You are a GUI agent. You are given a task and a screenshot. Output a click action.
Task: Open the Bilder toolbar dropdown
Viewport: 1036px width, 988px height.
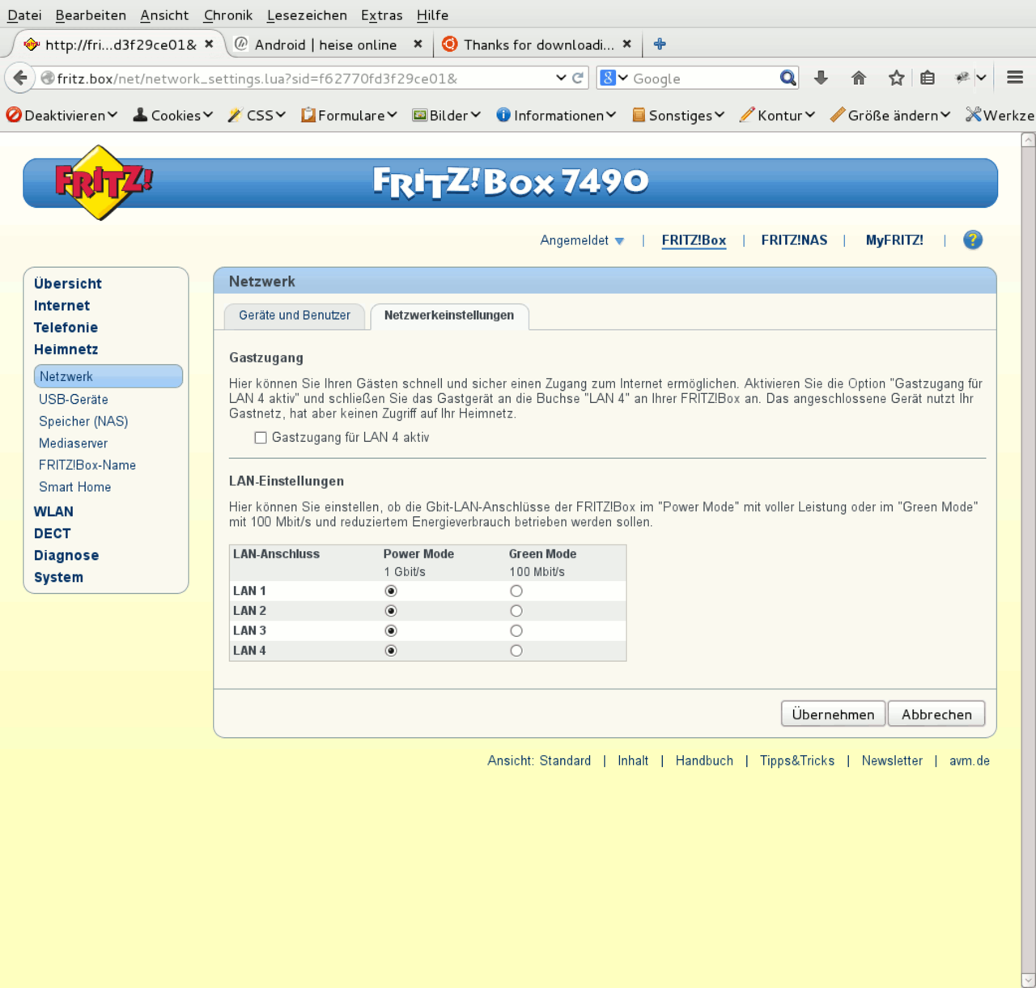pyautogui.click(x=447, y=115)
